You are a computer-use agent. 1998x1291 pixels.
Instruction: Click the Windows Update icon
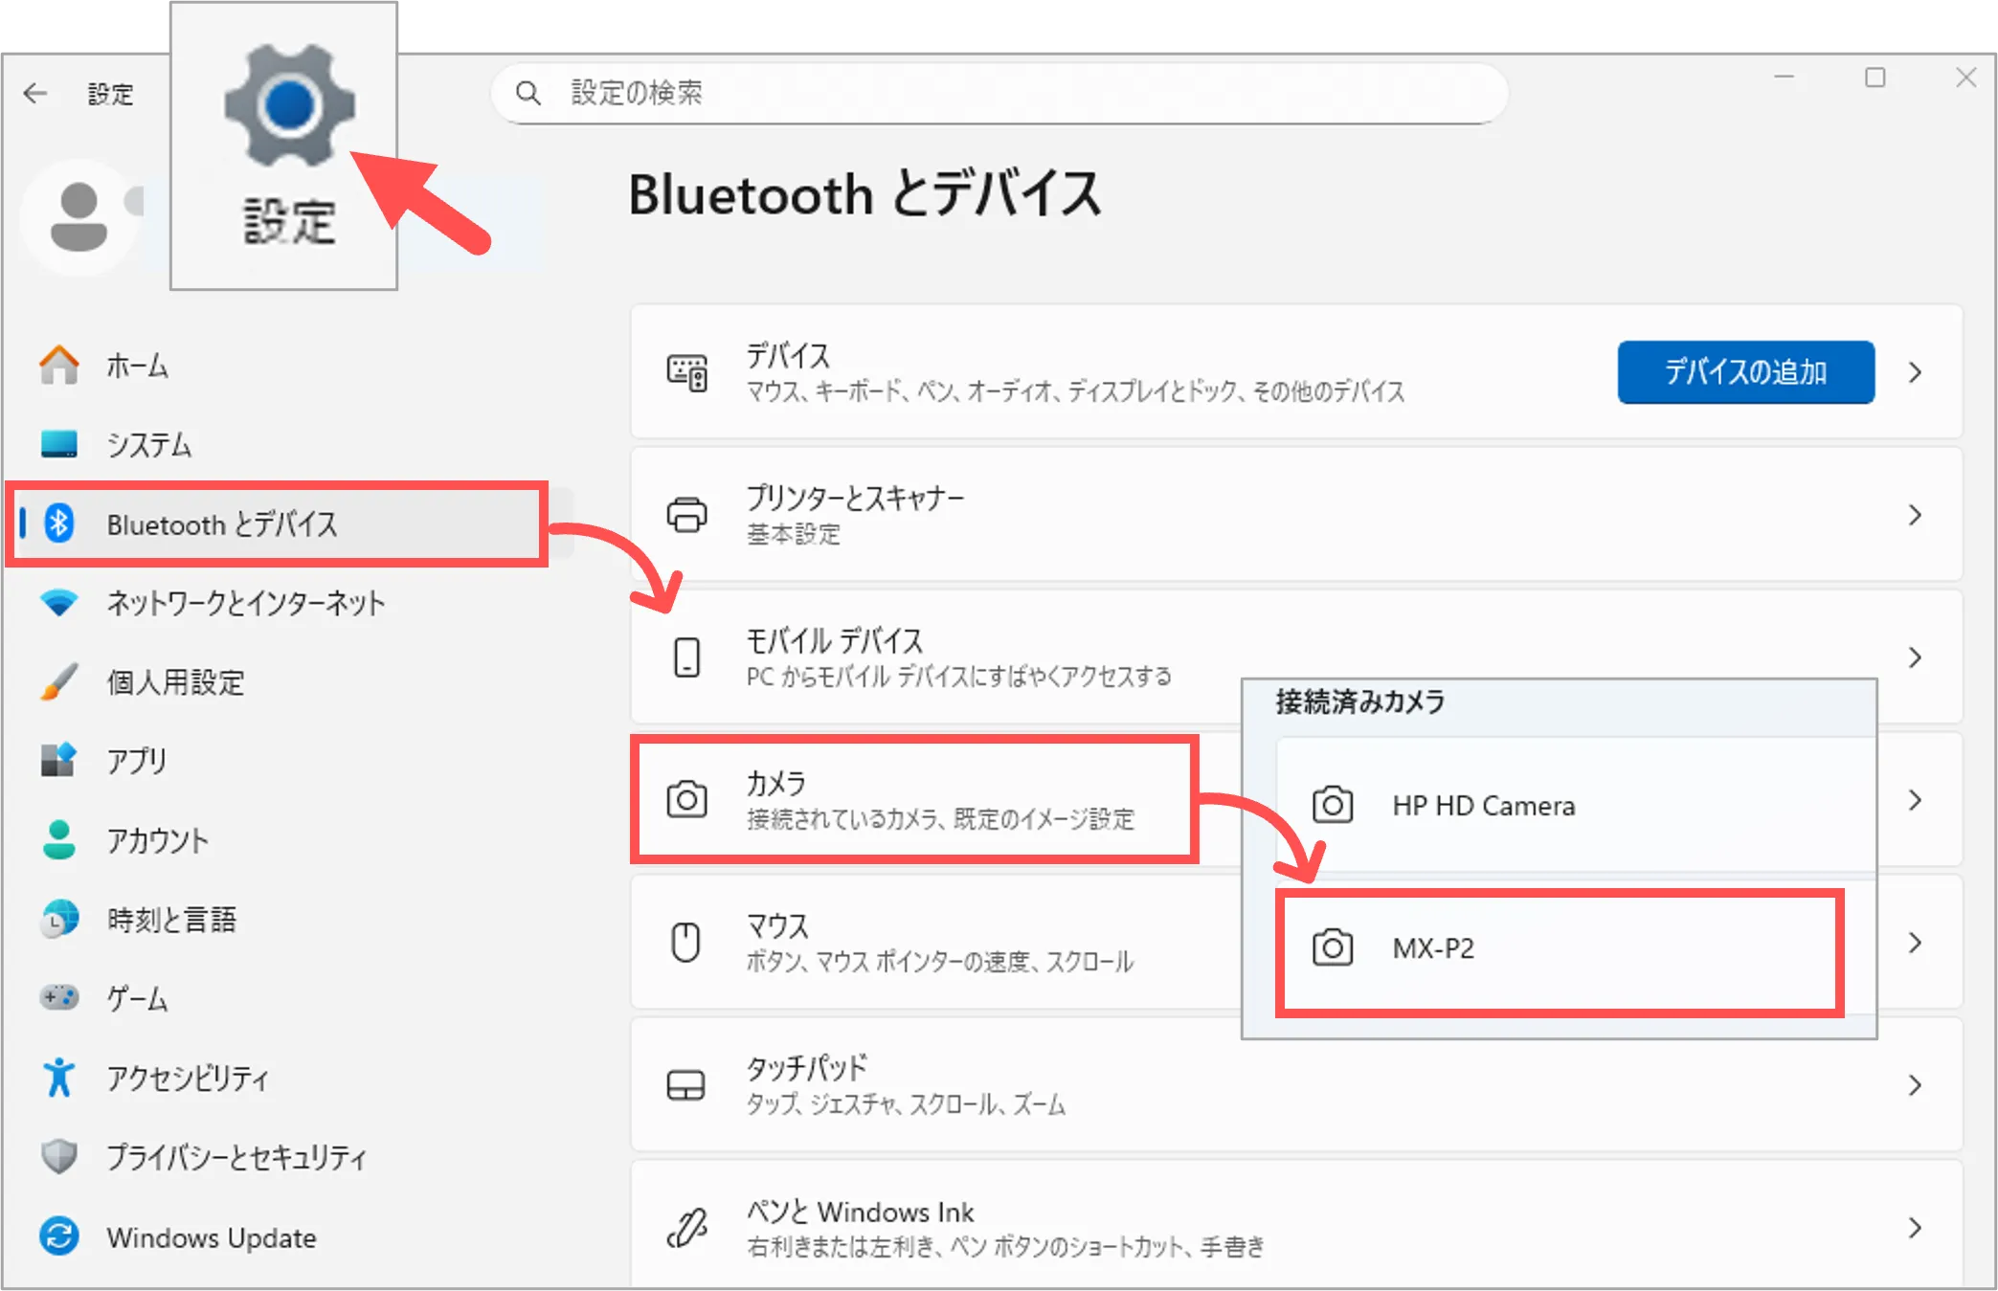click(59, 1236)
